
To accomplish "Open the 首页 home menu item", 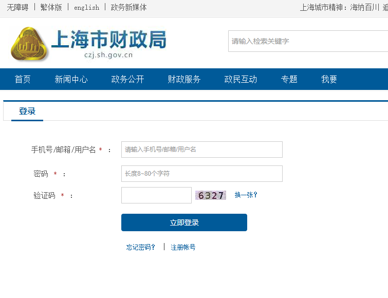I will [x=23, y=79].
